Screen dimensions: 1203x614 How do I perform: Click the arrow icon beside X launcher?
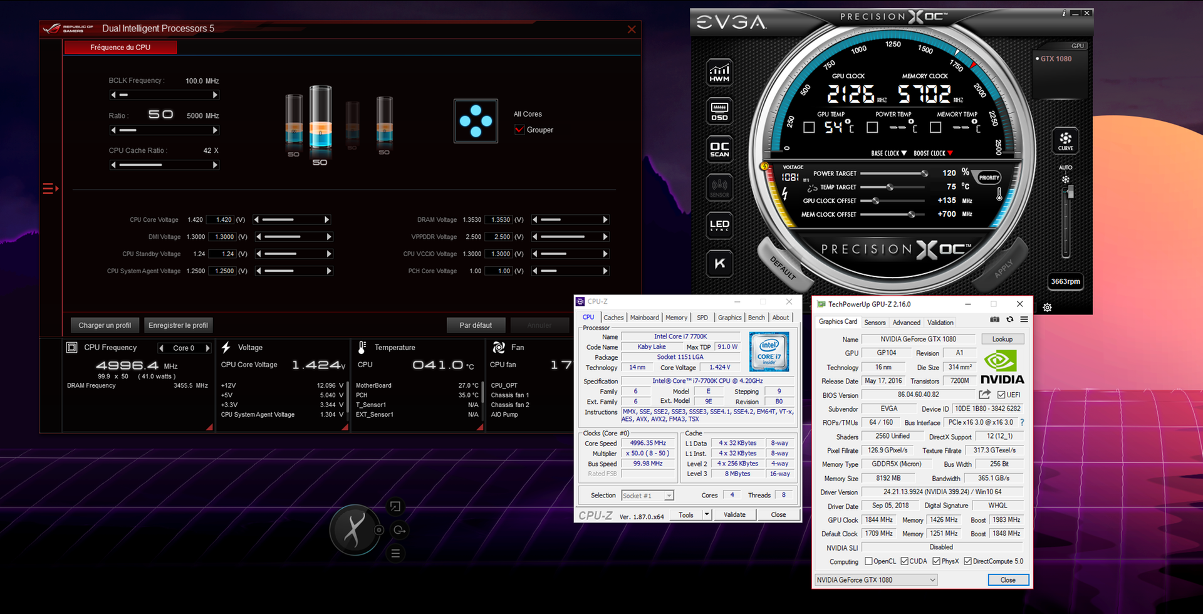(399, 530)
